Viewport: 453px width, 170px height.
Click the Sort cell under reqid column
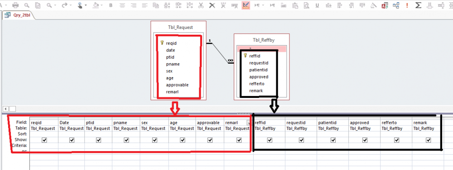[44, 134]
